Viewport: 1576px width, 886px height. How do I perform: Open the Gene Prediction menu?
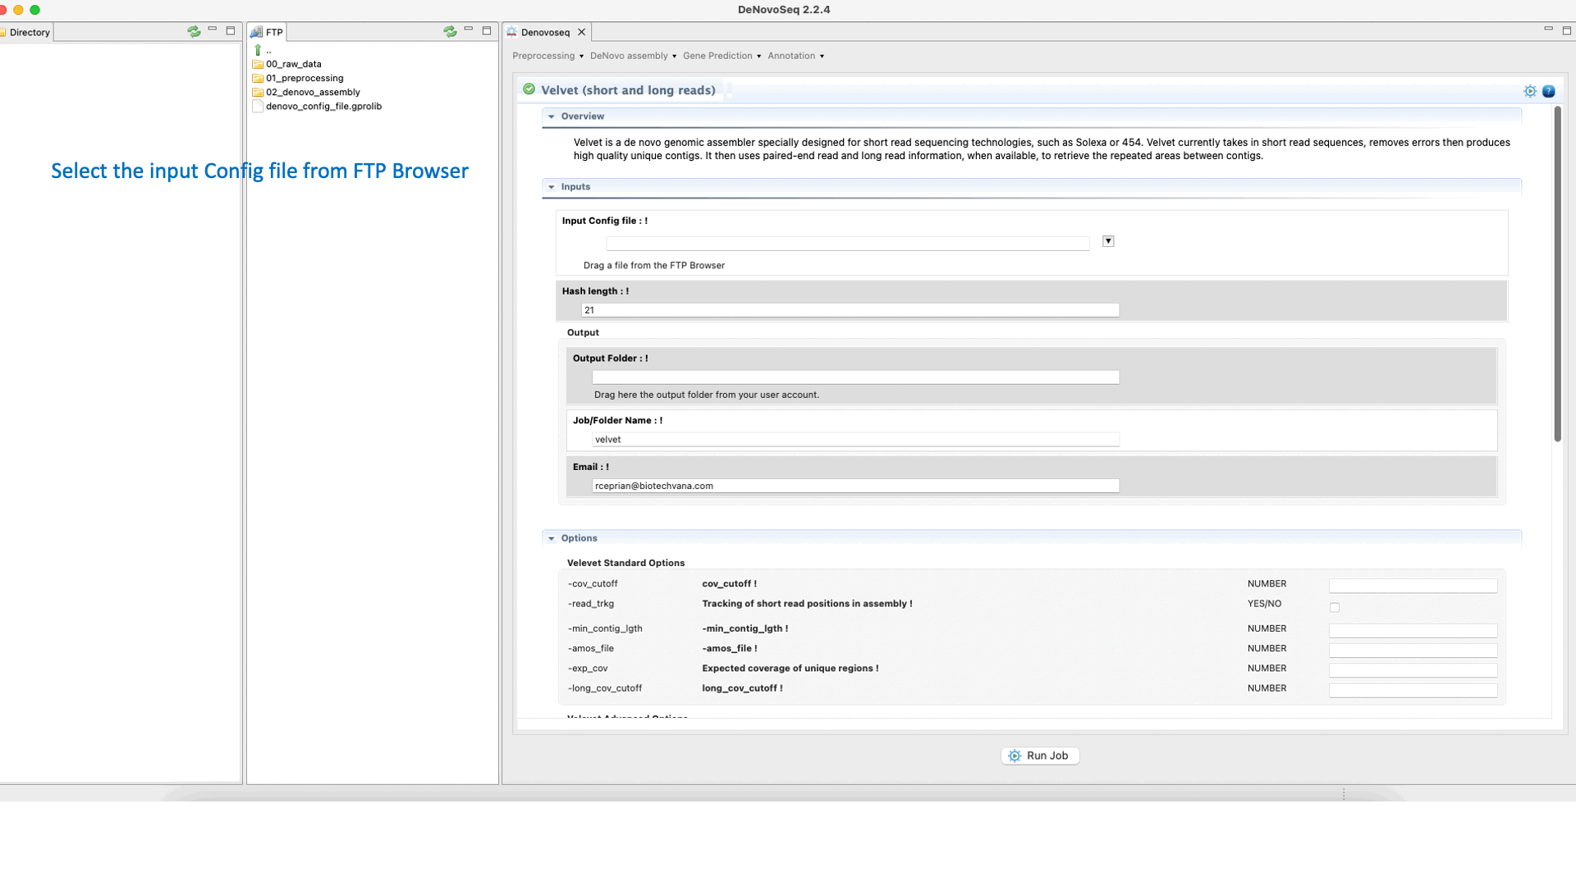(722, 56)
